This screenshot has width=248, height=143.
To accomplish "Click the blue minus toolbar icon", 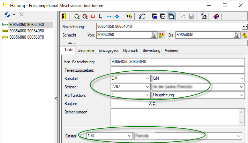I will click(x=108, y=16).
